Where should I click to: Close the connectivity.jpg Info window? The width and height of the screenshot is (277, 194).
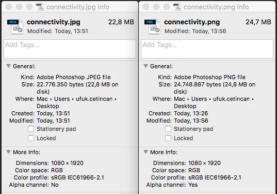pos(9,7)
